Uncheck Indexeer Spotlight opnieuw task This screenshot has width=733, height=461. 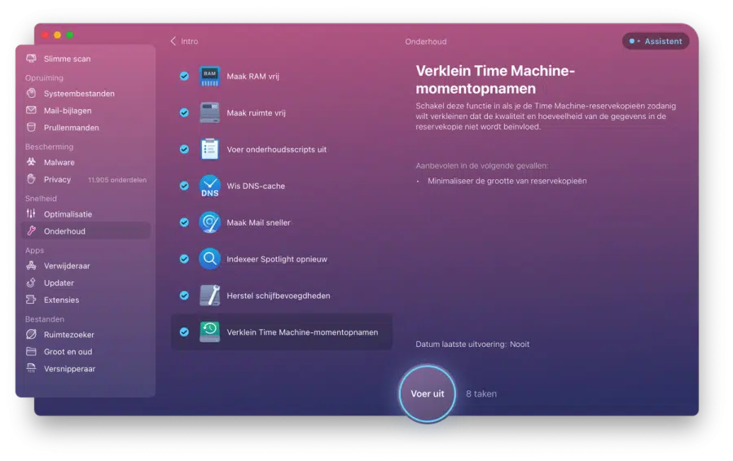point(184,258)
